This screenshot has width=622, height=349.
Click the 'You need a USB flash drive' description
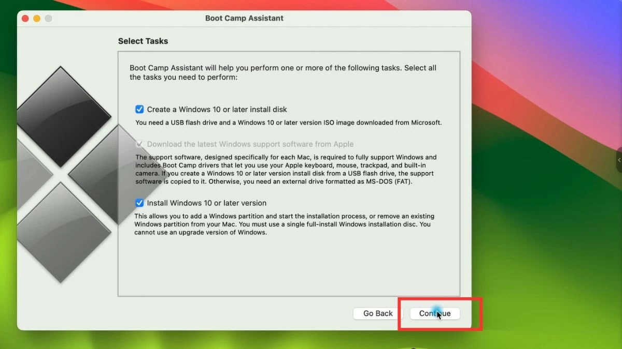point(289,123)
